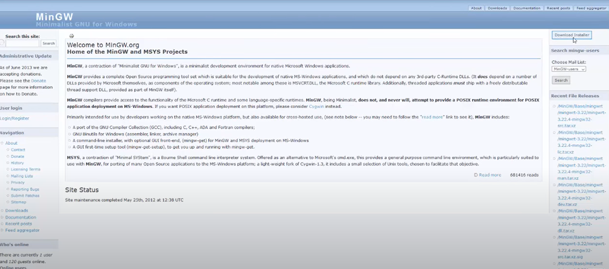
Task: Click the Administrative Update sidebar heading
Action: pos(26,56)
